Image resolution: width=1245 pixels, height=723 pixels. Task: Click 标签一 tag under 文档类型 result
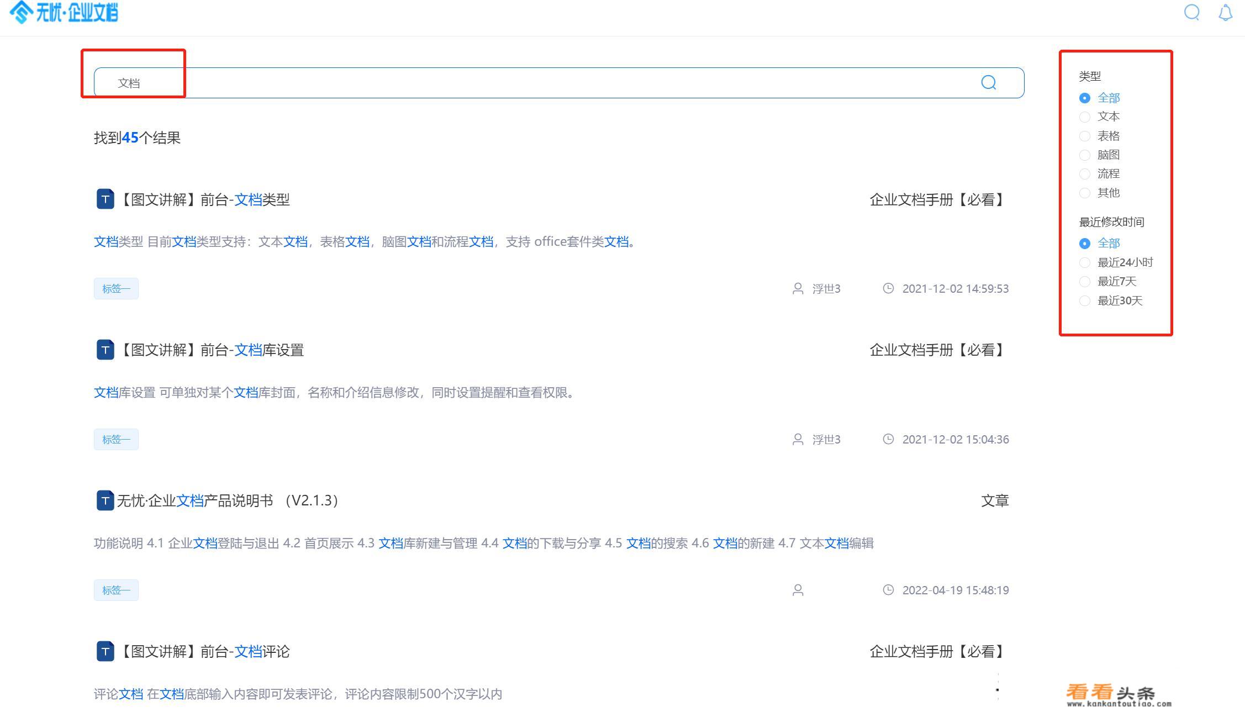(x=116, y=288)
